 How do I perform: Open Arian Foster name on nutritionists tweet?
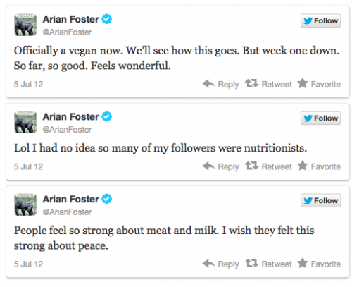point(70,117)
